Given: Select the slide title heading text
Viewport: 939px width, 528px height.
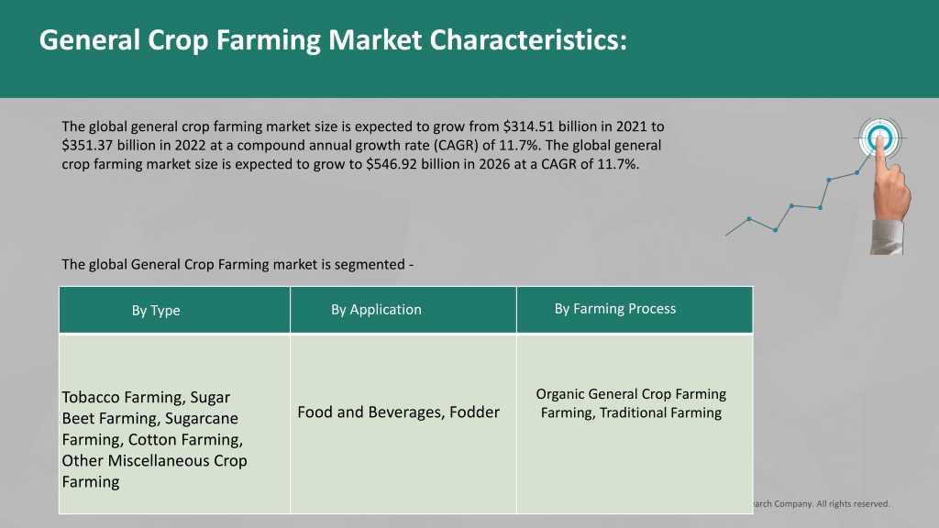Looking at the screenshot, I should (333, 40).
